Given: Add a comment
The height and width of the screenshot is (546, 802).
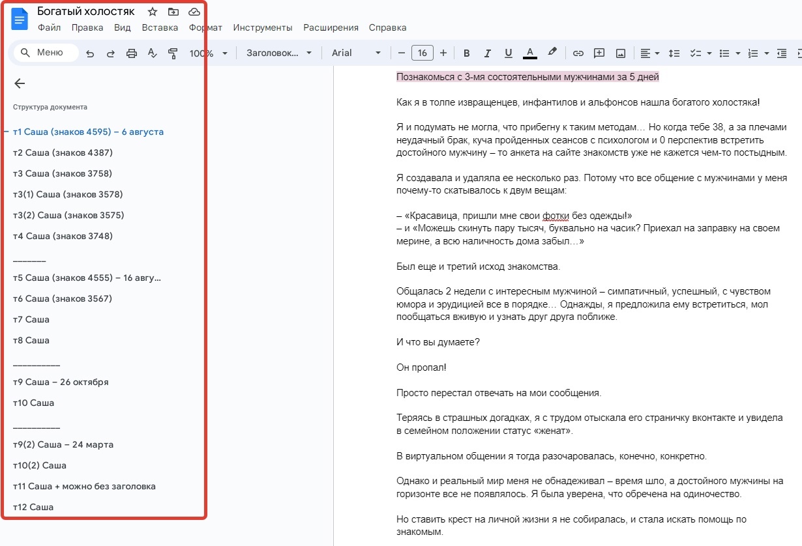Looking at the screenshot, I should [599, 53].
